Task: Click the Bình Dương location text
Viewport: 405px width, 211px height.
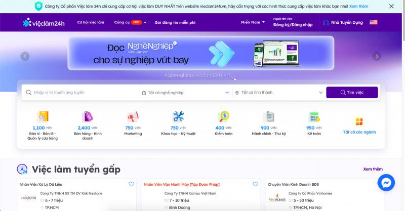Action: coord(180,207)
